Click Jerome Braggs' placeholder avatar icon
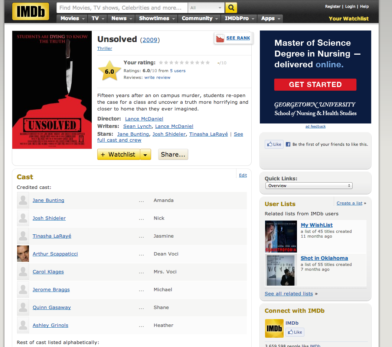 click(x=23, y=289)
